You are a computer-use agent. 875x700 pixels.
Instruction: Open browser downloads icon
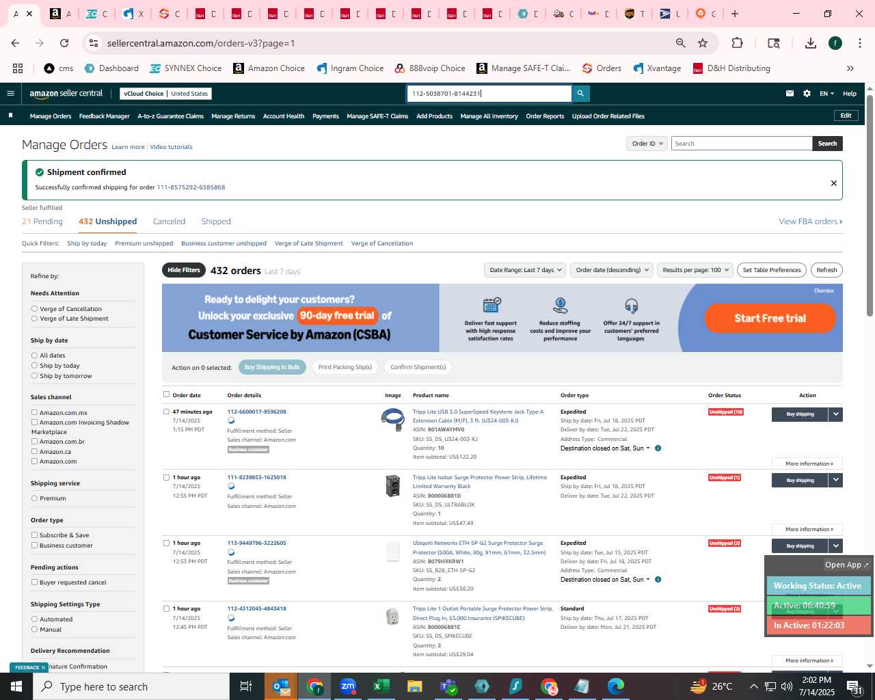[811, 43]
